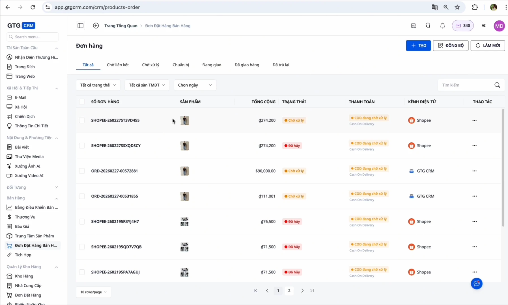Click the 'ĐỒNG BỘ' sync button
508x305 pixels.
click(451, 45)
